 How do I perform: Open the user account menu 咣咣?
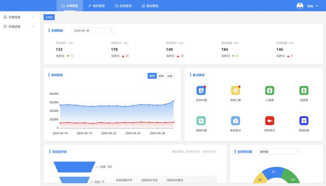click(x=307, y=6)
